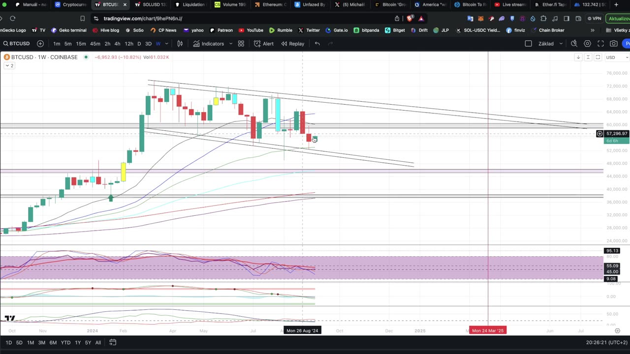
Task: Select the 2h timeframe
Action: coord(107,44)
